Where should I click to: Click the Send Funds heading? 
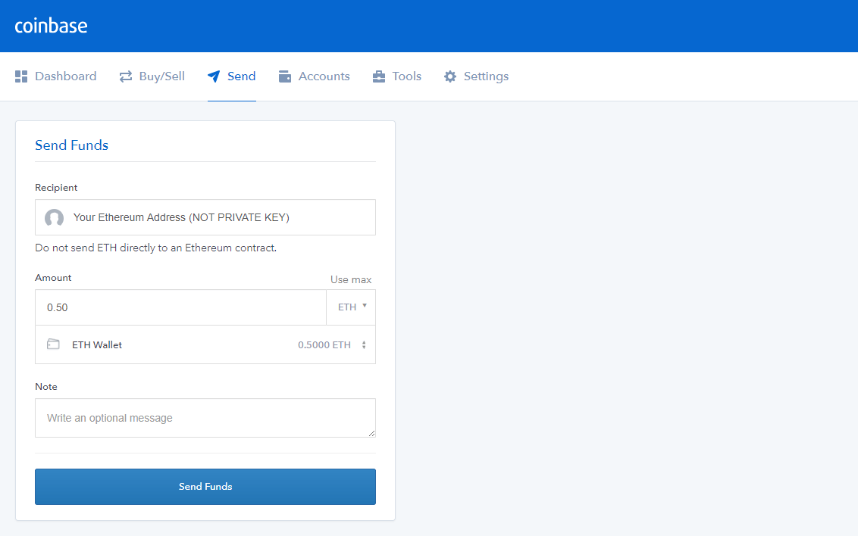(72, 145)
